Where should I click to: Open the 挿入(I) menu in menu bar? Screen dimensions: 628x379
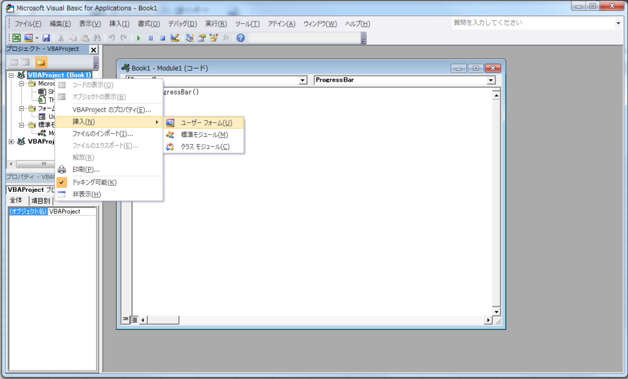pos(120,24)
